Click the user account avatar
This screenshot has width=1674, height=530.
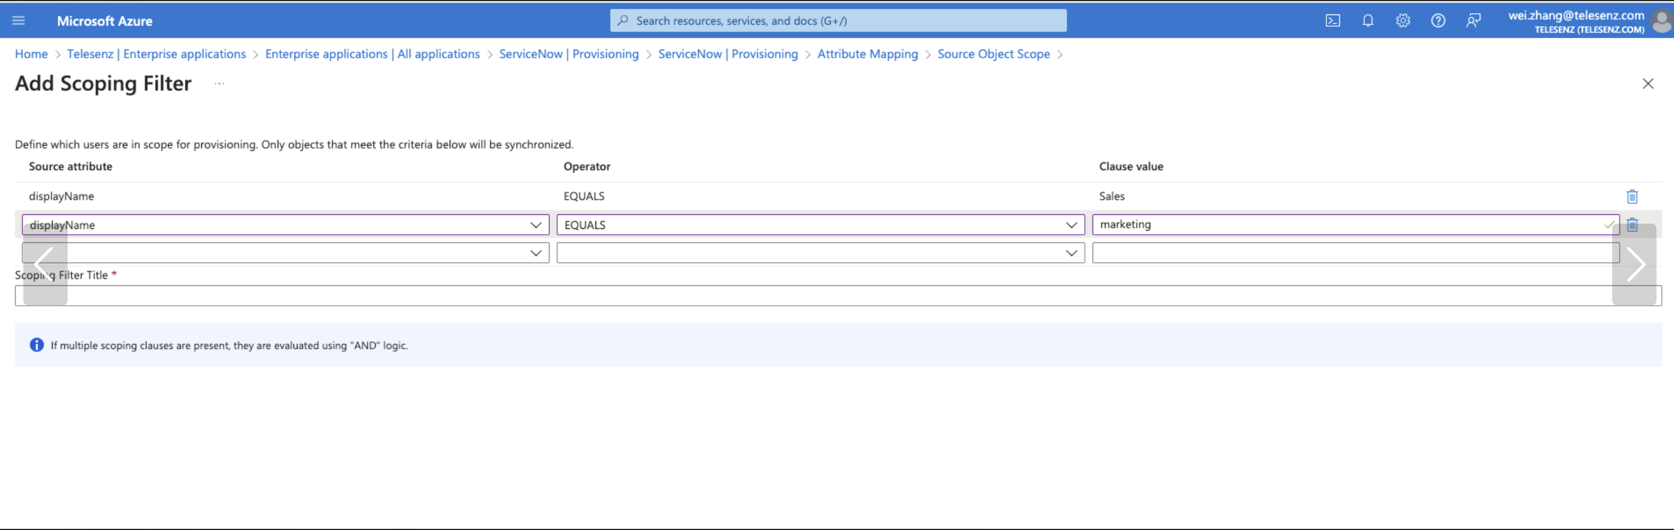(1661, 22)
